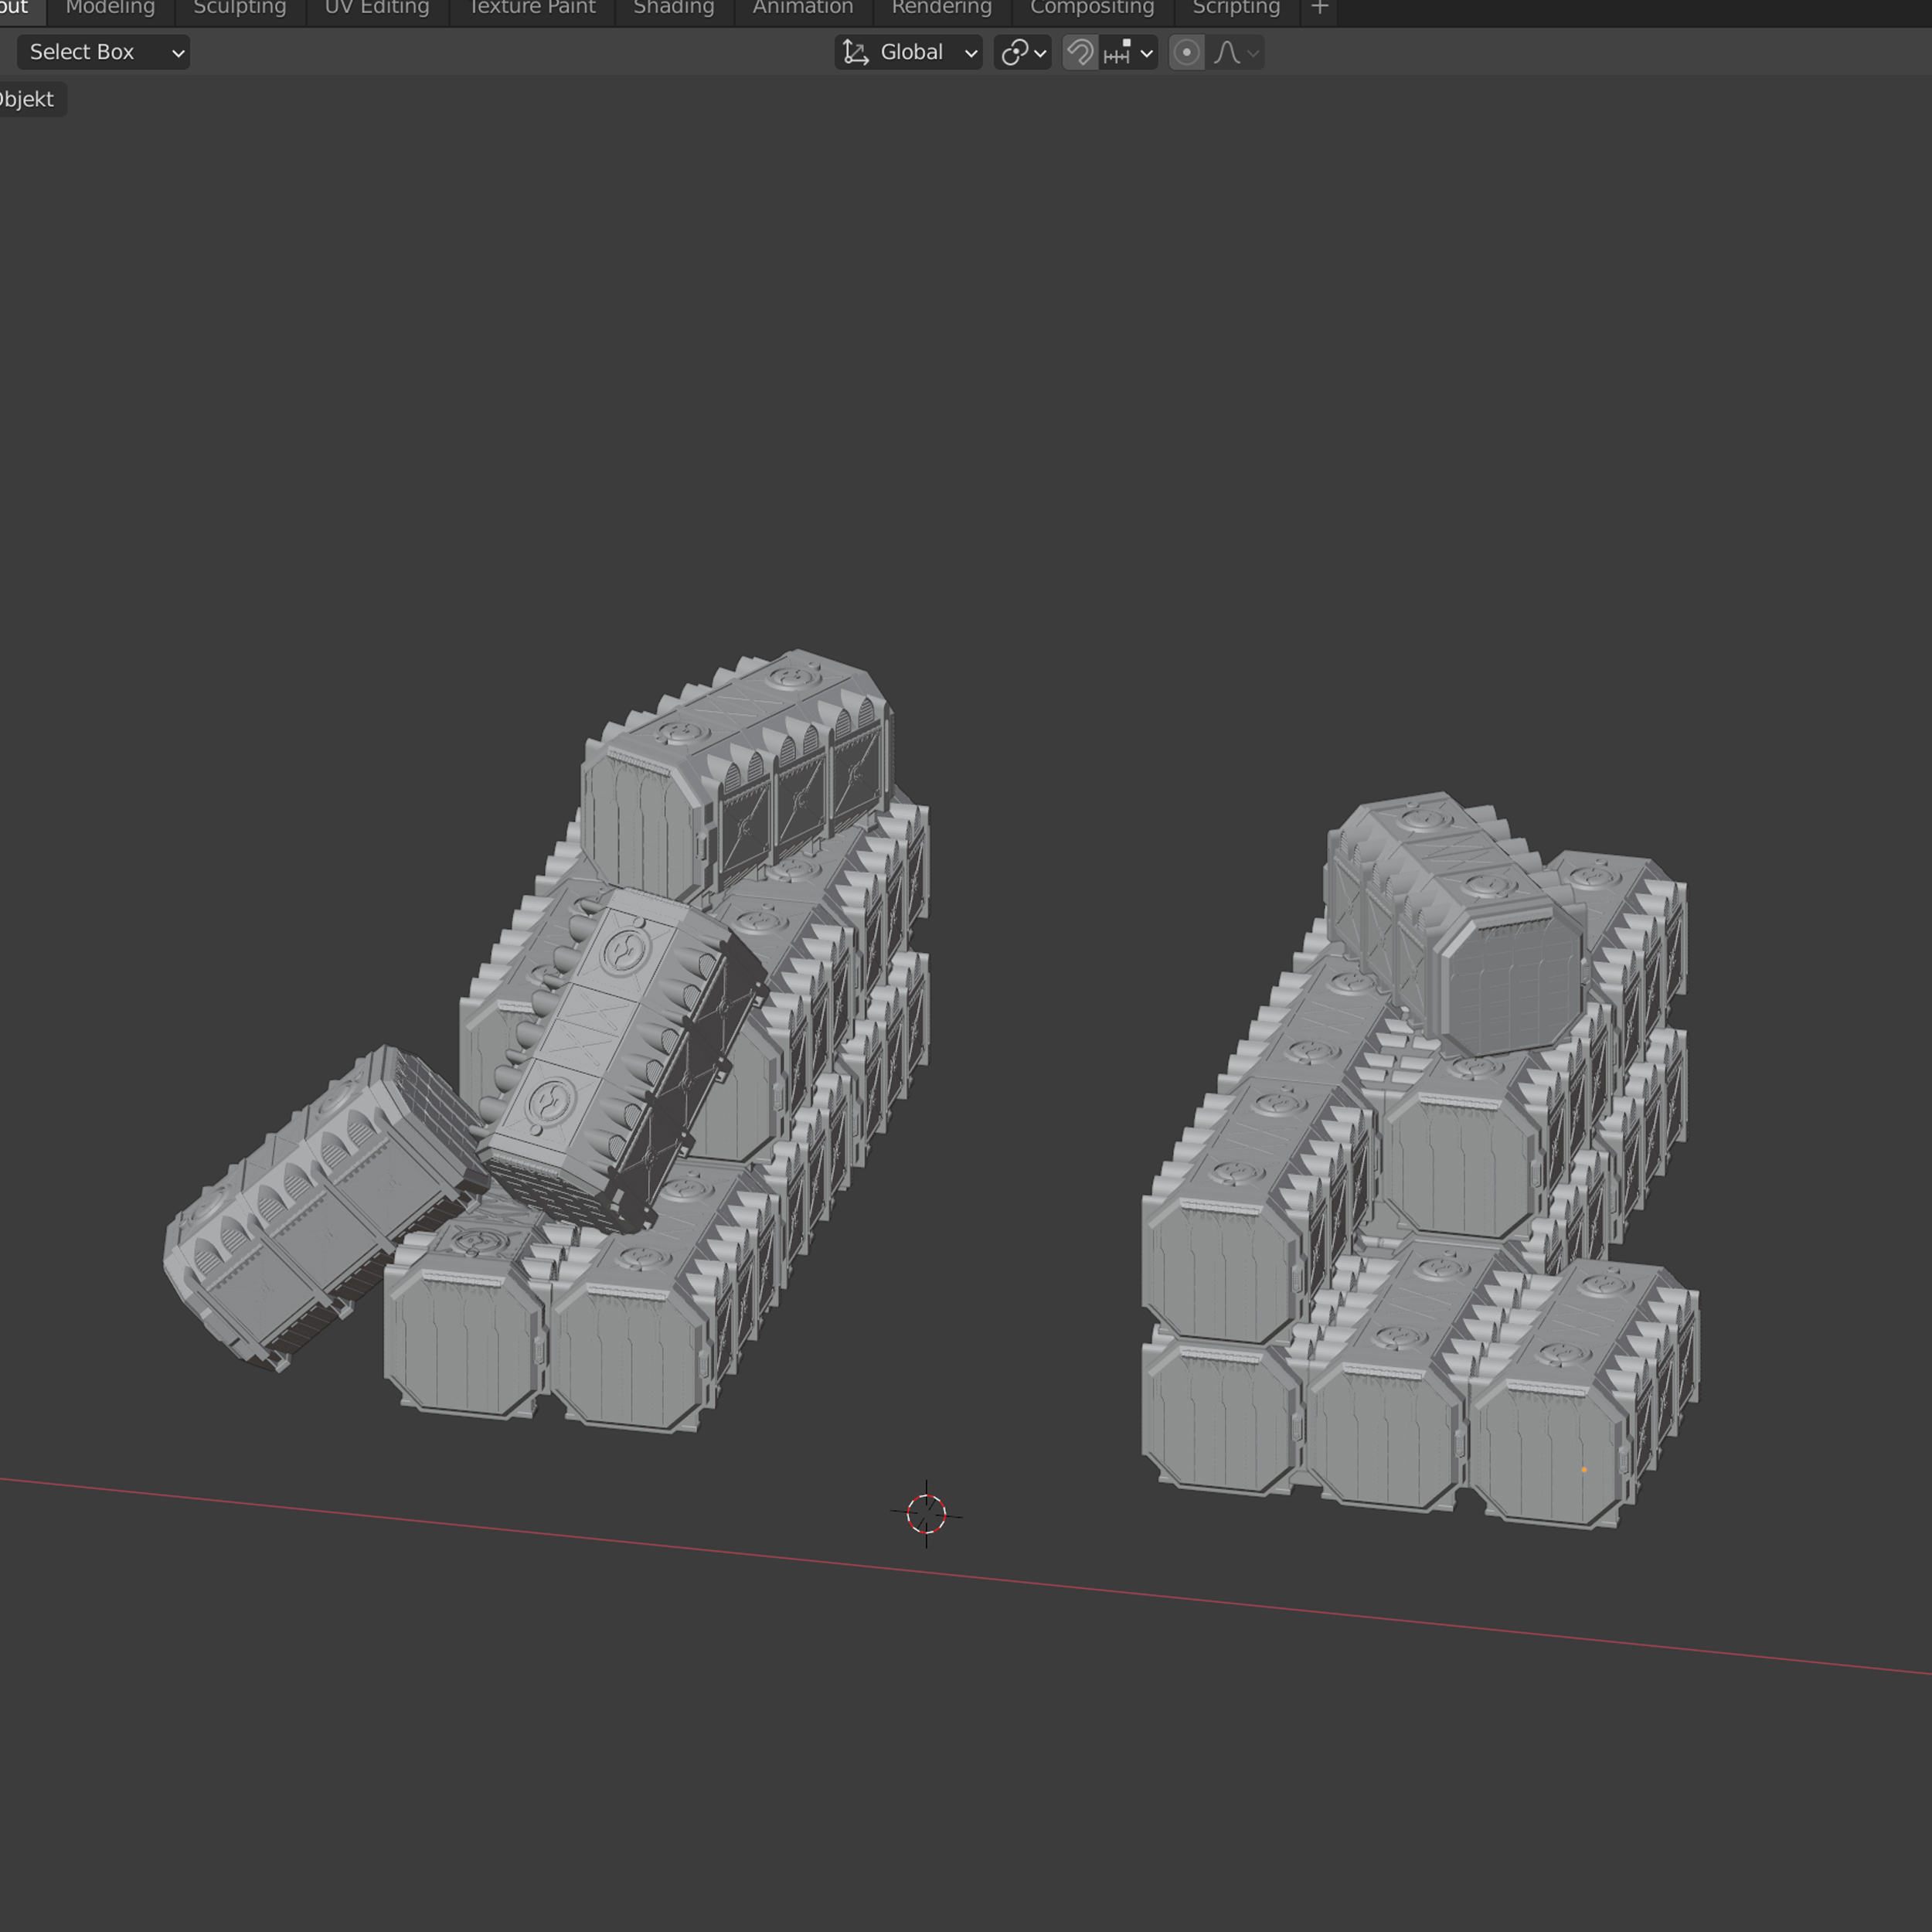Open the Objekt menu button

pos(28,99)
